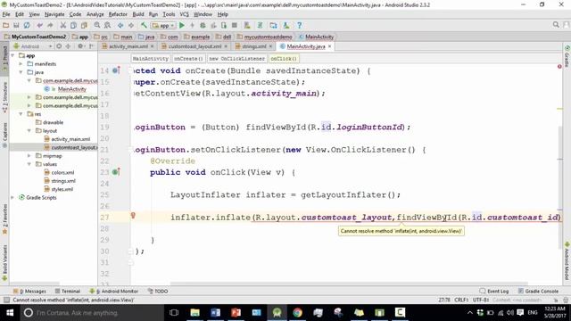Image resolution: width=571 pixels, height=321 pixels.
Task: Open the Android project view dropdown
Action: point(33,46)
